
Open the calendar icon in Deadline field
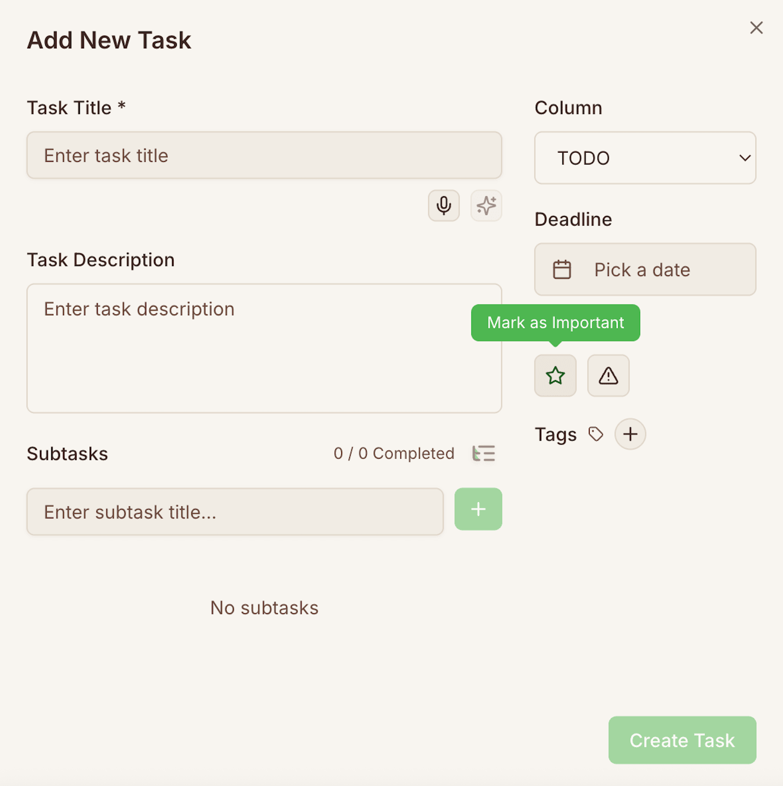point(562,269)
